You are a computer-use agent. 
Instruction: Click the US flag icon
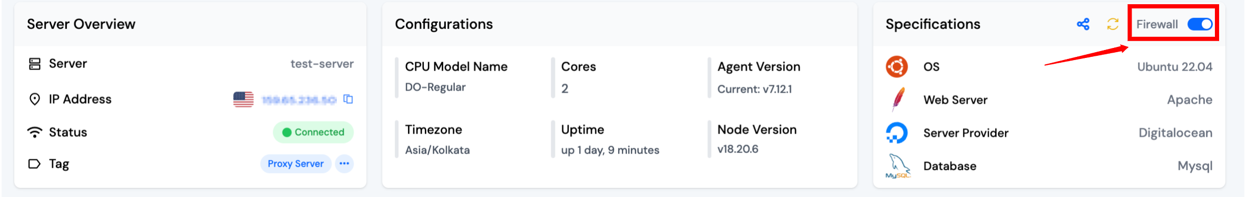244,100
